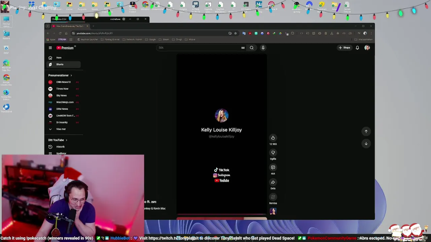Open STREAM bookmark
This screenshot has height=242, width=431.
pos(62,39)
